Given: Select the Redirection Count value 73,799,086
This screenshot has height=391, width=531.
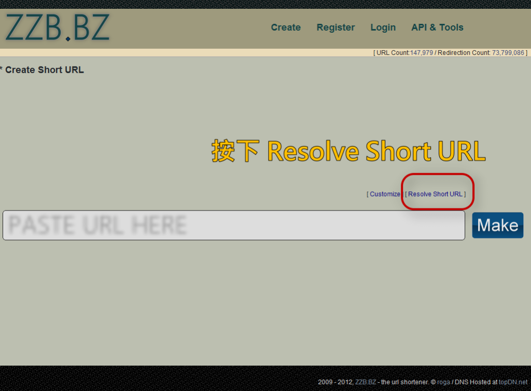Looking at the screenshot, I should (508, 53).
